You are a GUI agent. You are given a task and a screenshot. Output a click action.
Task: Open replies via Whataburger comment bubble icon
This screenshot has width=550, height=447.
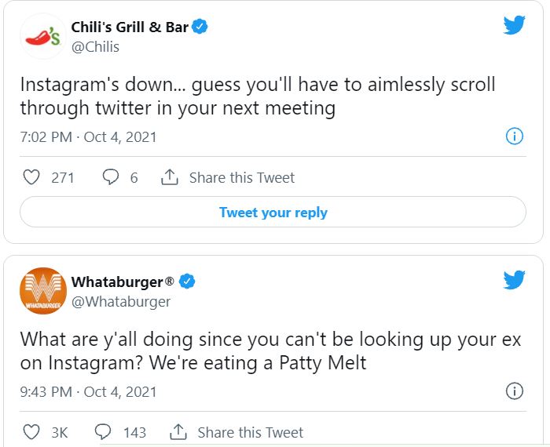pos(103,432)
